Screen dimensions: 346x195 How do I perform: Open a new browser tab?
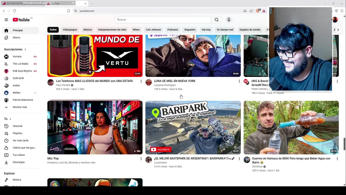(x=92, y=4)
